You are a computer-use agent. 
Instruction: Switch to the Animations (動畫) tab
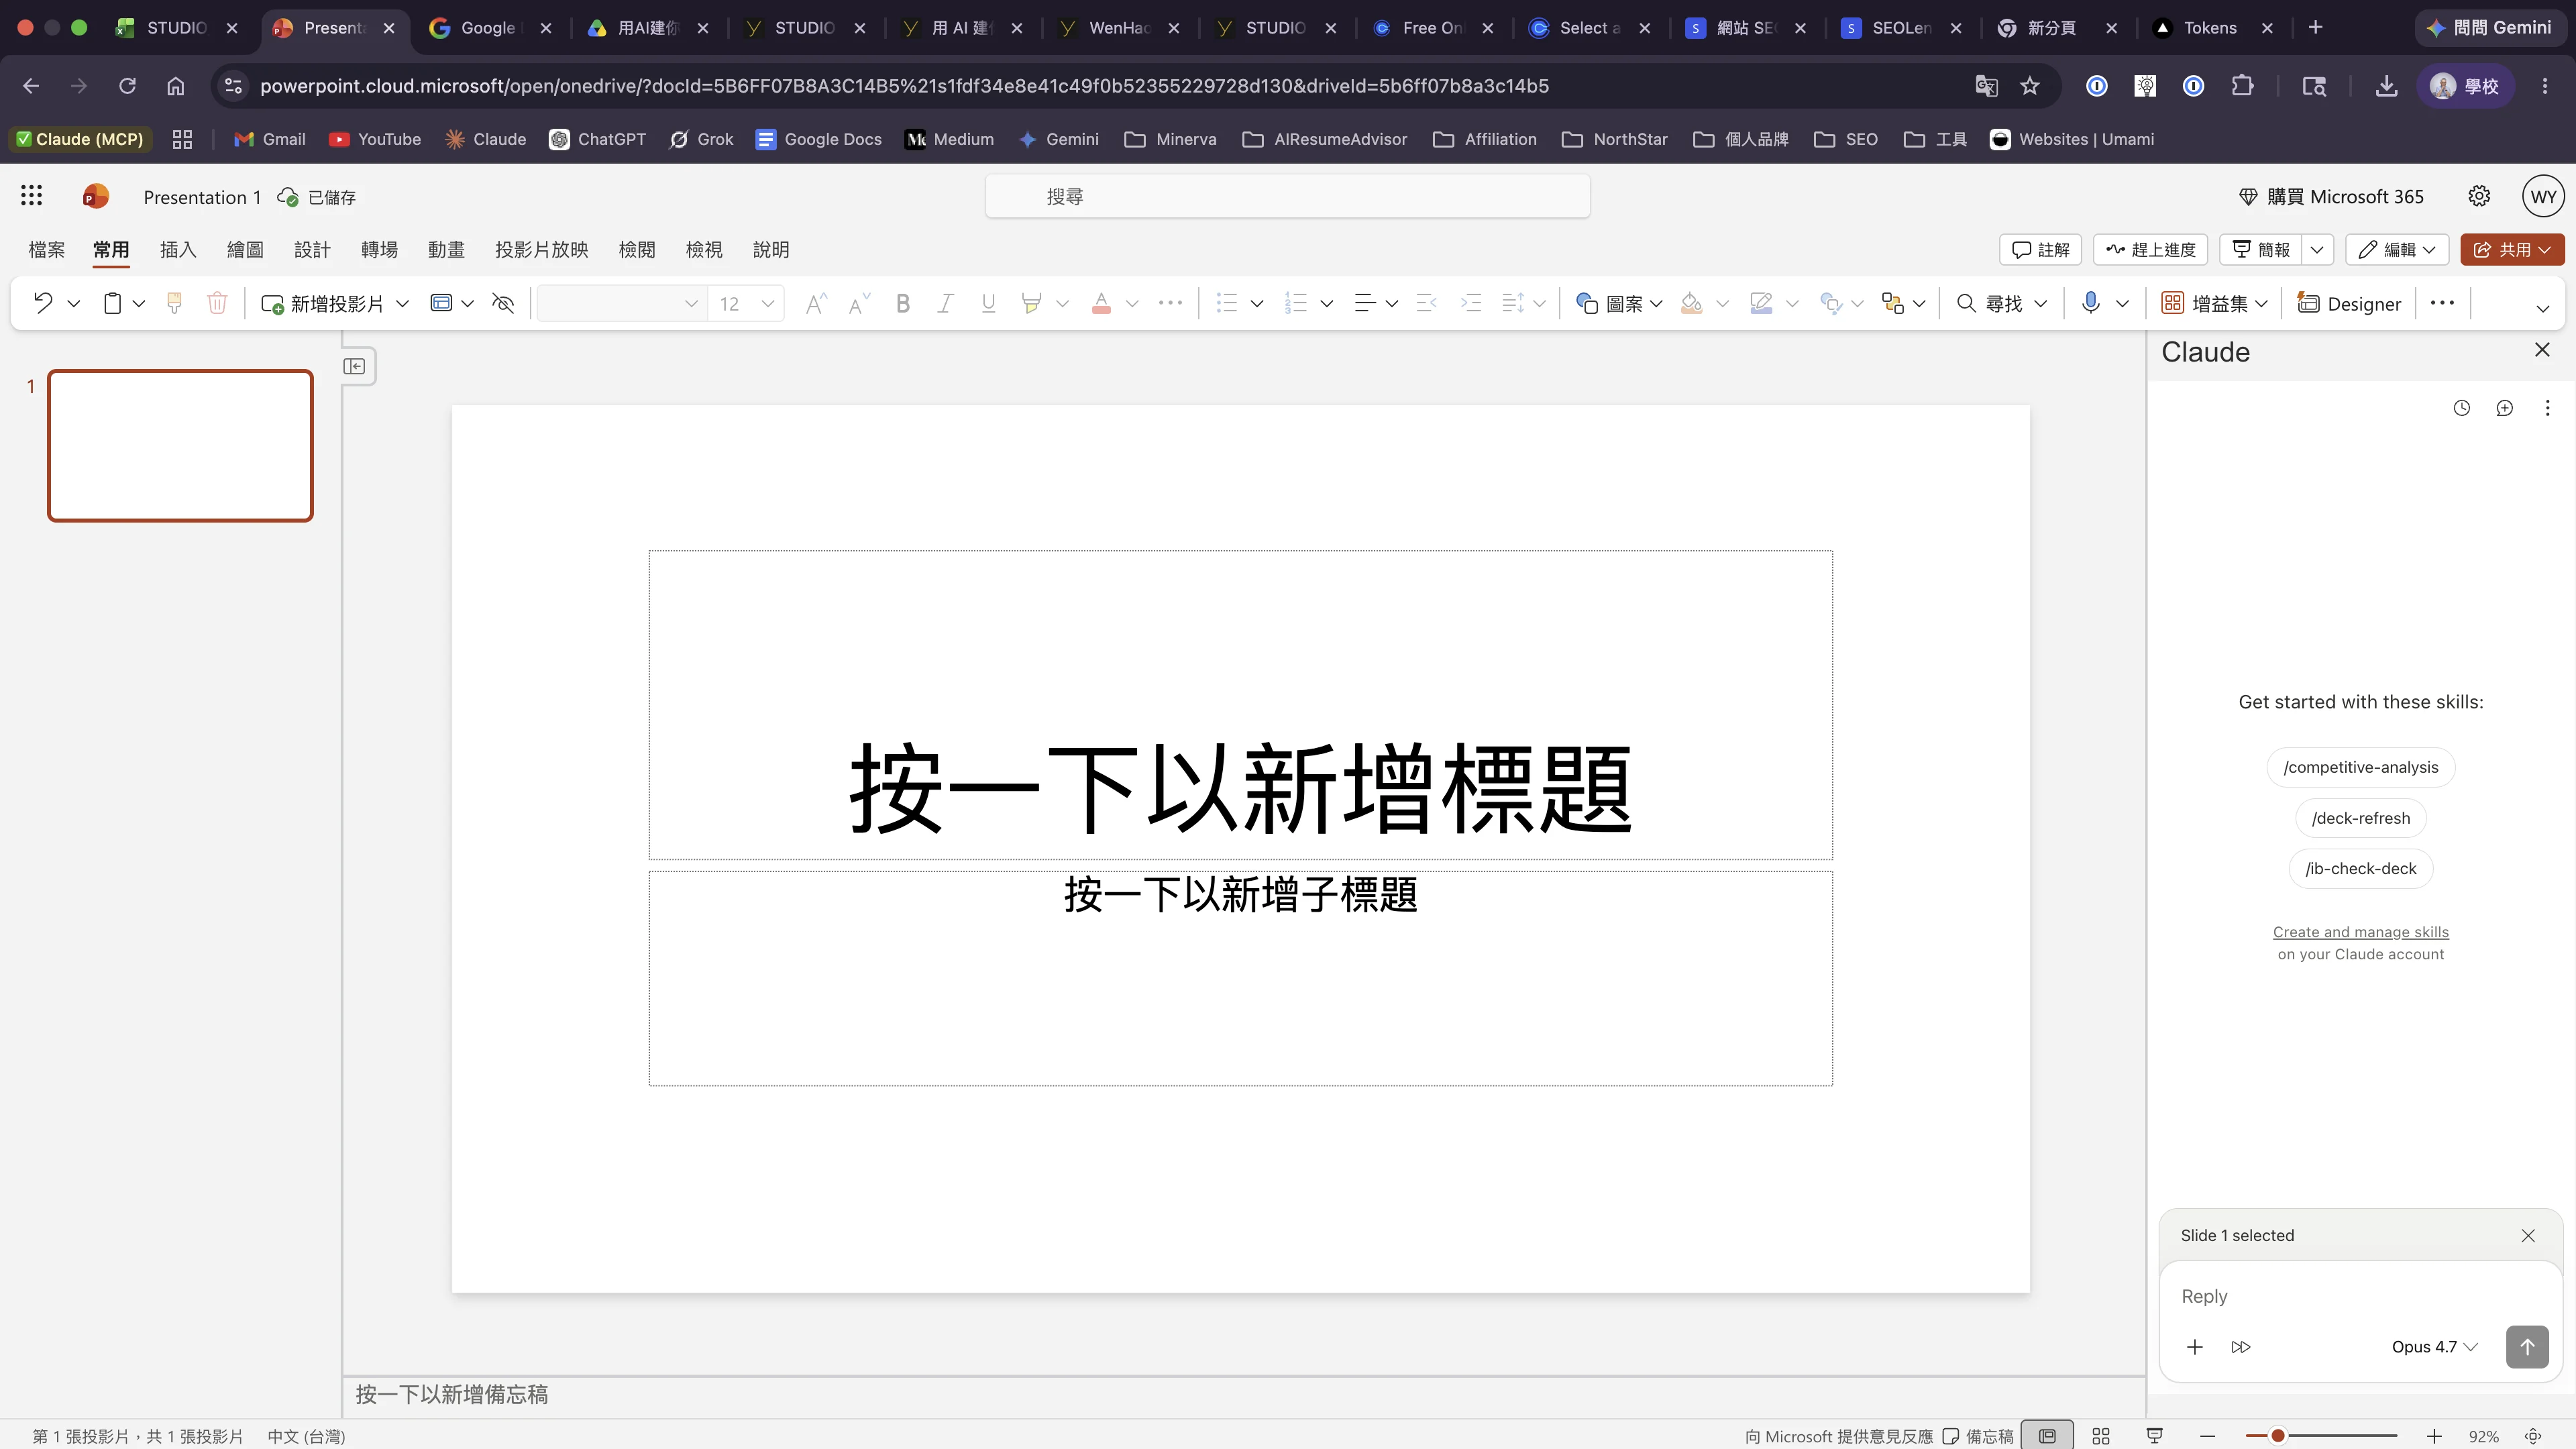446,249
